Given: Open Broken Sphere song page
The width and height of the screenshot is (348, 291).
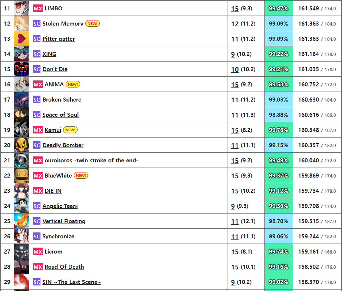Looking at the screenshot, I should tap(62, 100).
